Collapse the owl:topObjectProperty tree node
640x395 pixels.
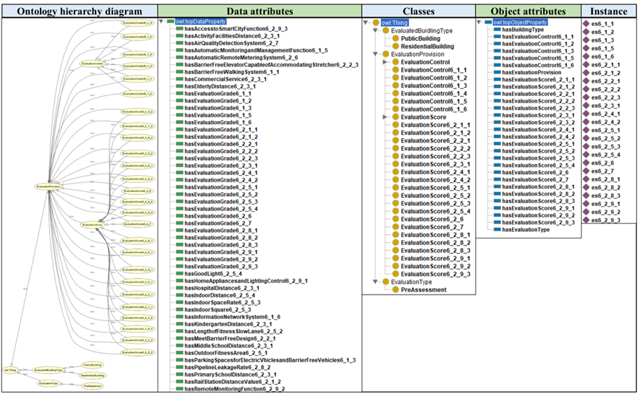479,21
